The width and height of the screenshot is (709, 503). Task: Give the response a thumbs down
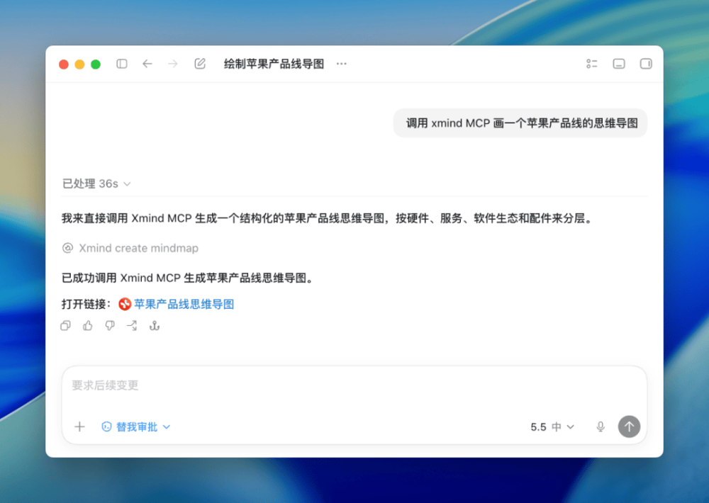(x=110, y=325)
